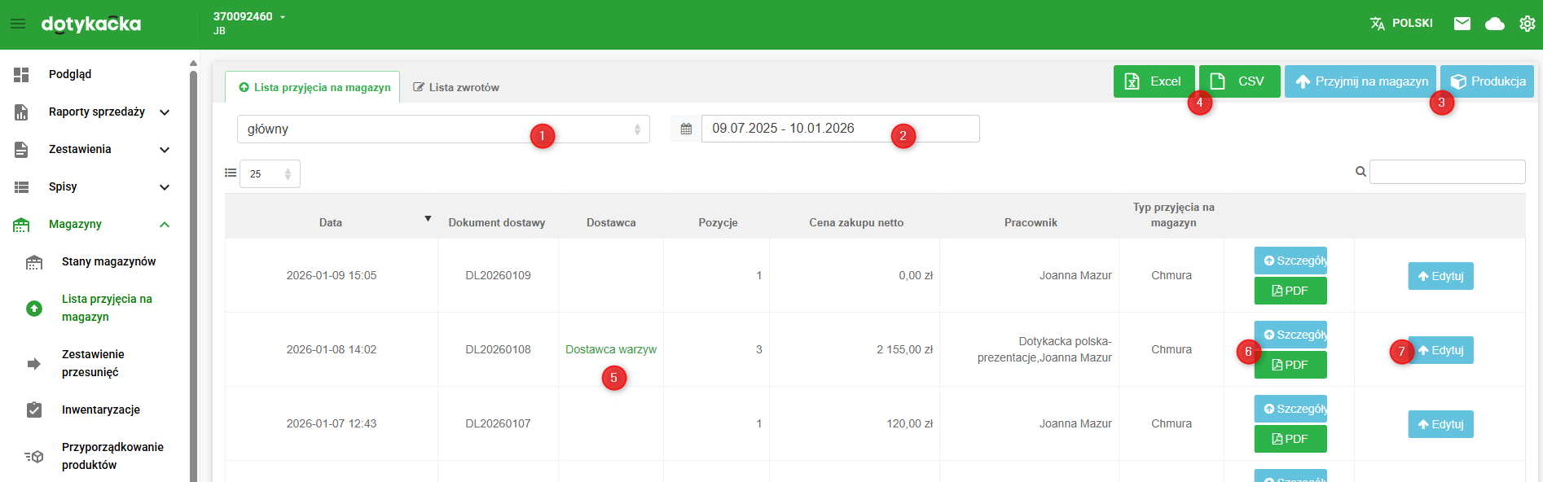Viewport: 1543px width, 482px height.
Task: Click Przyjmij na magazyn button
Action: click(1360, 81)
